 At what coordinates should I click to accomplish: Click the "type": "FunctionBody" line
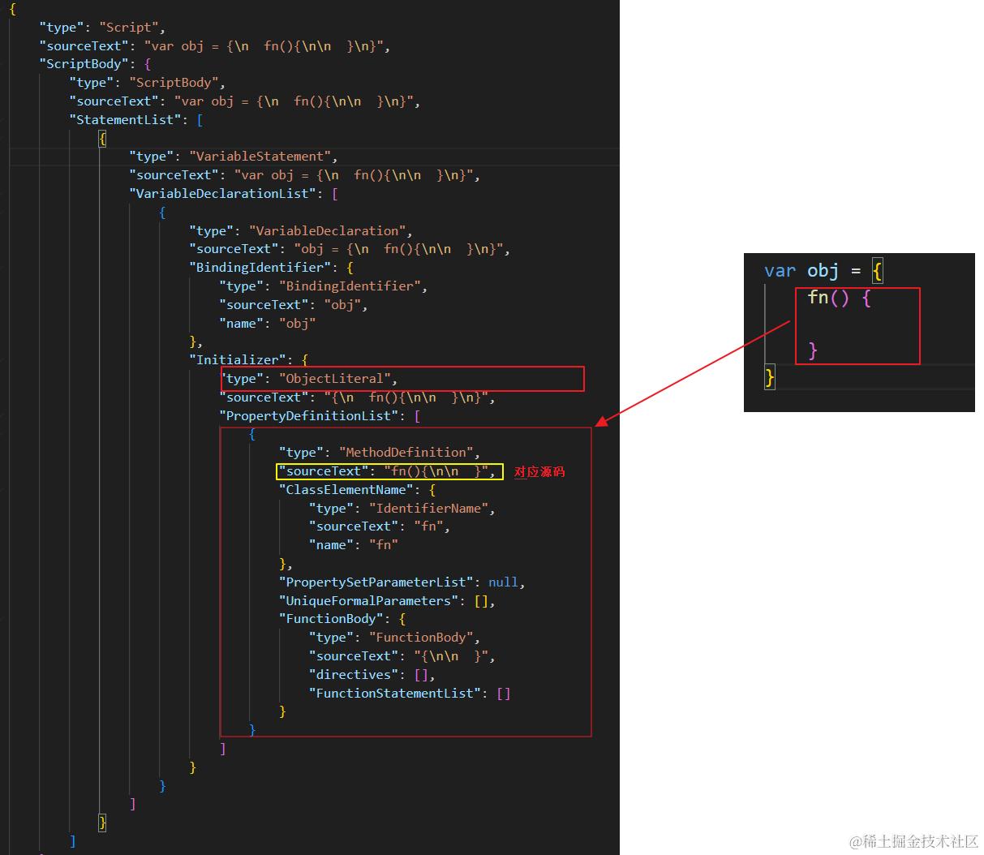395,638
